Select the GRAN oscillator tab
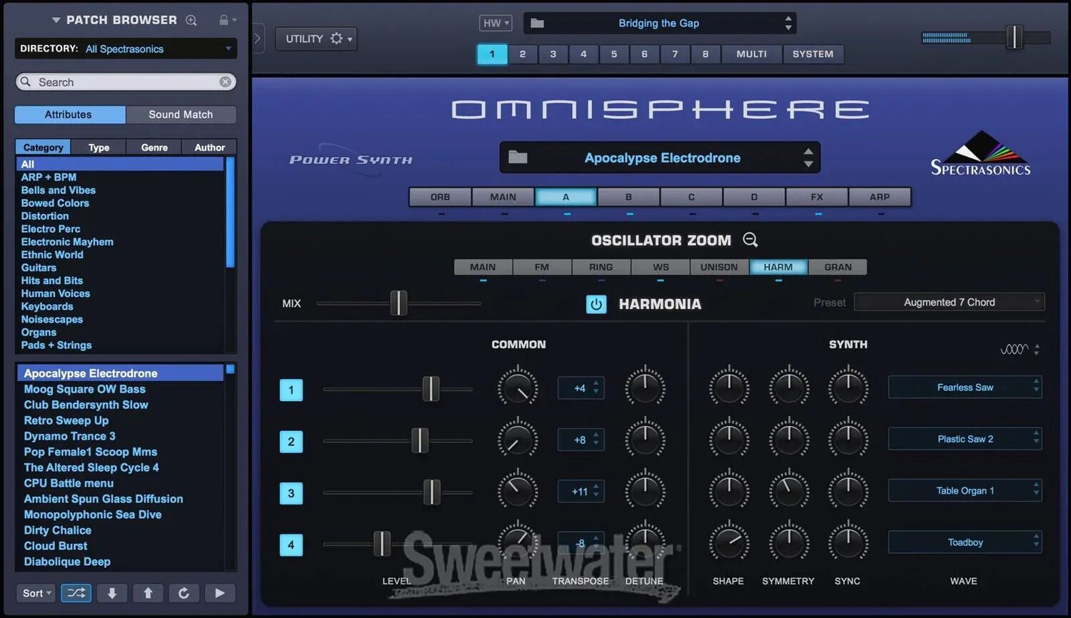This screenshot has width=1071, height=618. pyautogui.click(x=838, y=267)
